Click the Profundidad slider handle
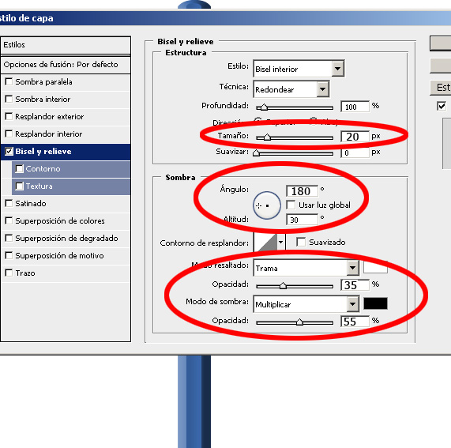The height and width of the screenshot is (448, 451). 264,108
